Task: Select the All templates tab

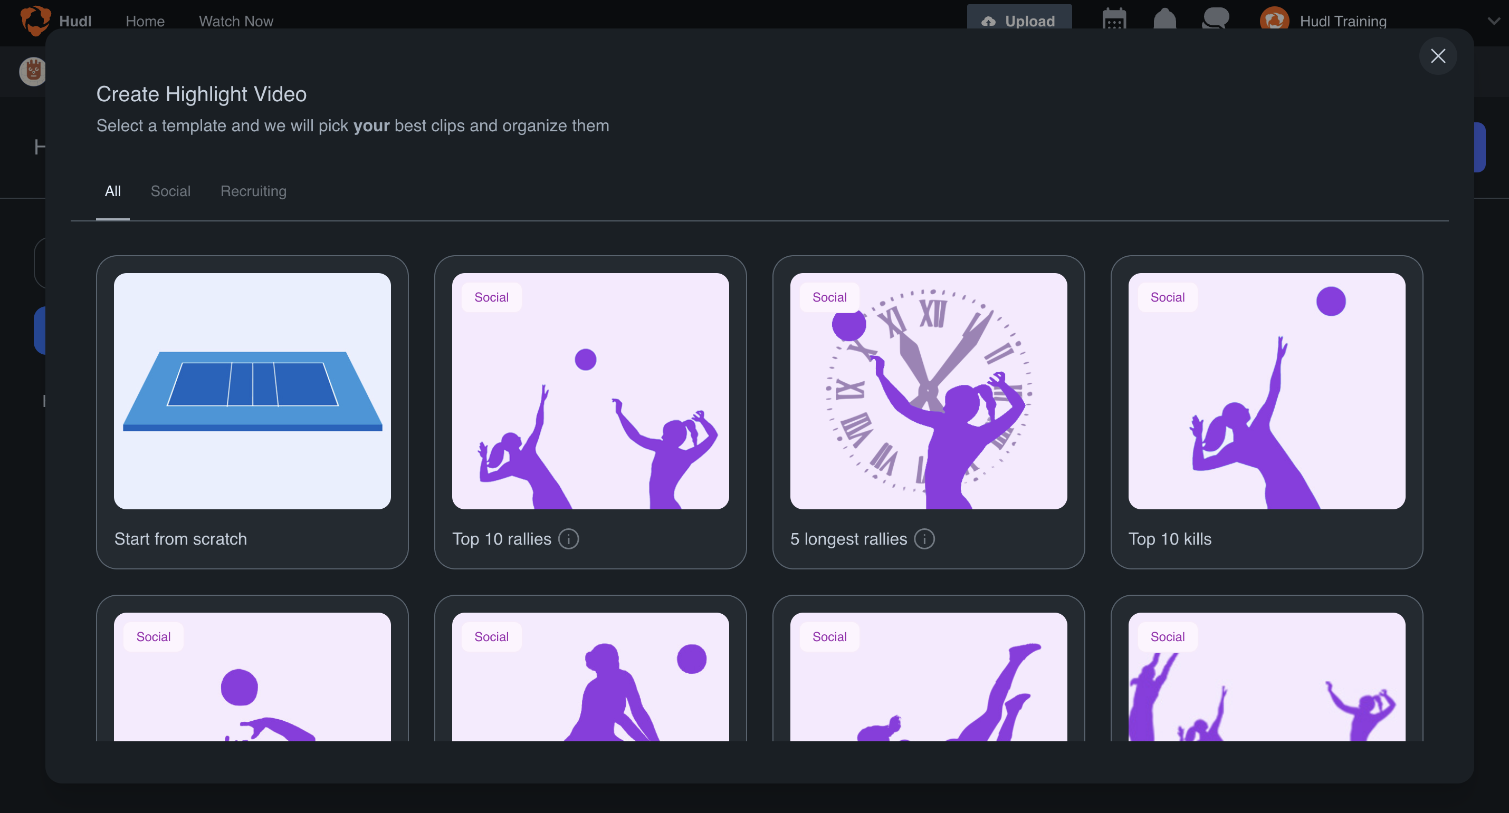Action: point(112,191)
